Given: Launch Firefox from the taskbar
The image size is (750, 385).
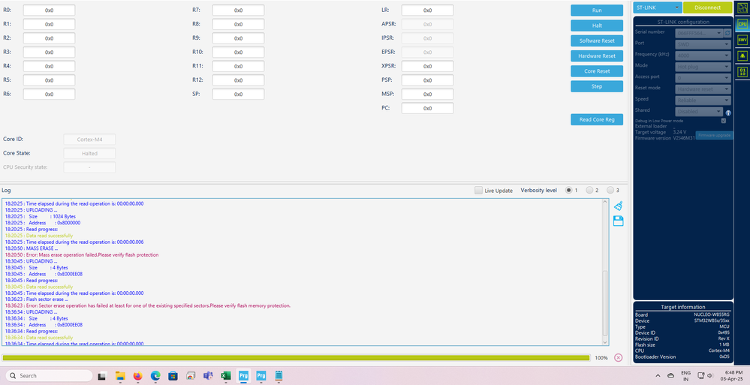Looking at the screenshot, I should click(137, 376).
